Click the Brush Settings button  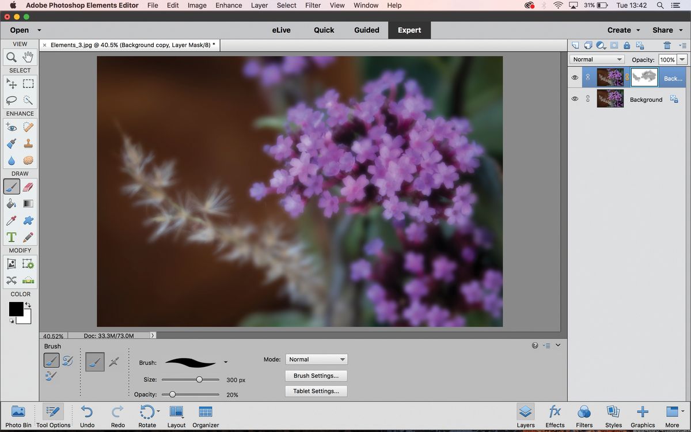point(316,376)
